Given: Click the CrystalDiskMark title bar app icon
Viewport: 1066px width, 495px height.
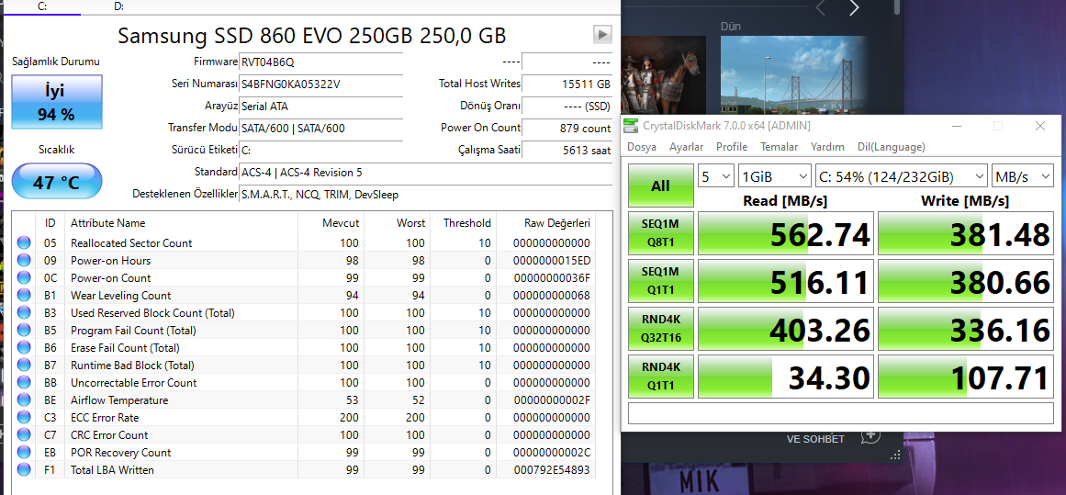Looking at the screenshot, I should click(633, 127).
